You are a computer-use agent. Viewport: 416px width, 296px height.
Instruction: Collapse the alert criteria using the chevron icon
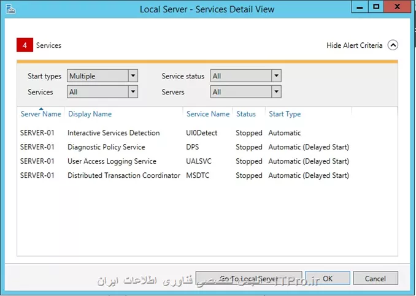(393, 45)
